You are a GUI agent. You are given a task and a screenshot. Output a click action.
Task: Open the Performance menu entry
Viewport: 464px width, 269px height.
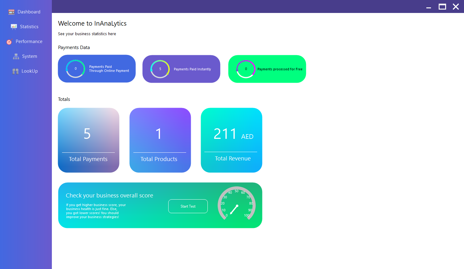click(x=26, y=41)
